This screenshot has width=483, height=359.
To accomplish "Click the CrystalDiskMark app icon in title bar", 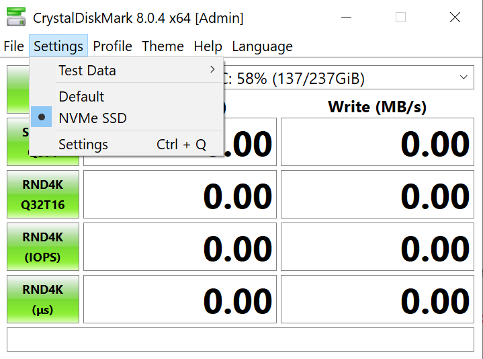I will [16, 17].
